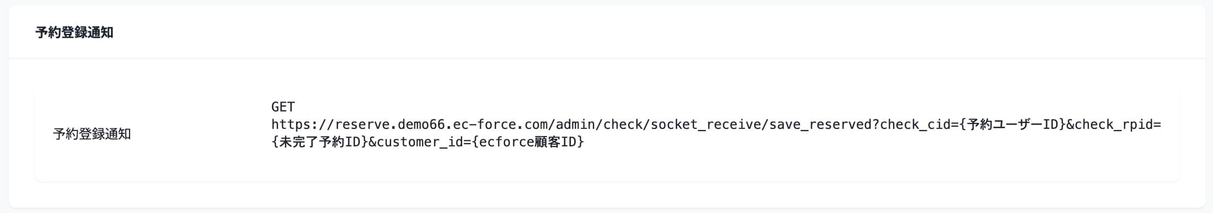Viewport: 1213px width, 213px height.
Task: Select the {未完了予約ID} placeholder
Action: point(320,142)
